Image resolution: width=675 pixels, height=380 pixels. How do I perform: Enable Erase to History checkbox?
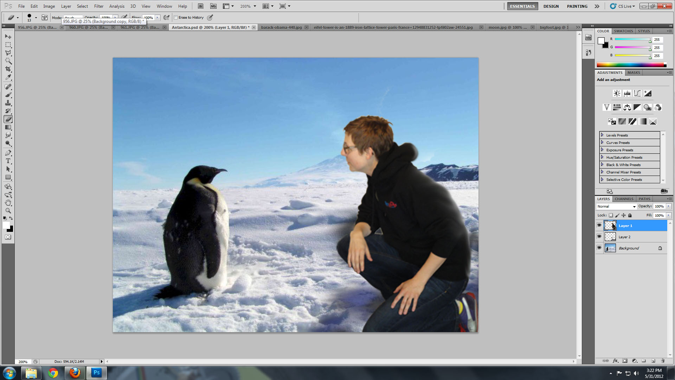pos(176,17)
